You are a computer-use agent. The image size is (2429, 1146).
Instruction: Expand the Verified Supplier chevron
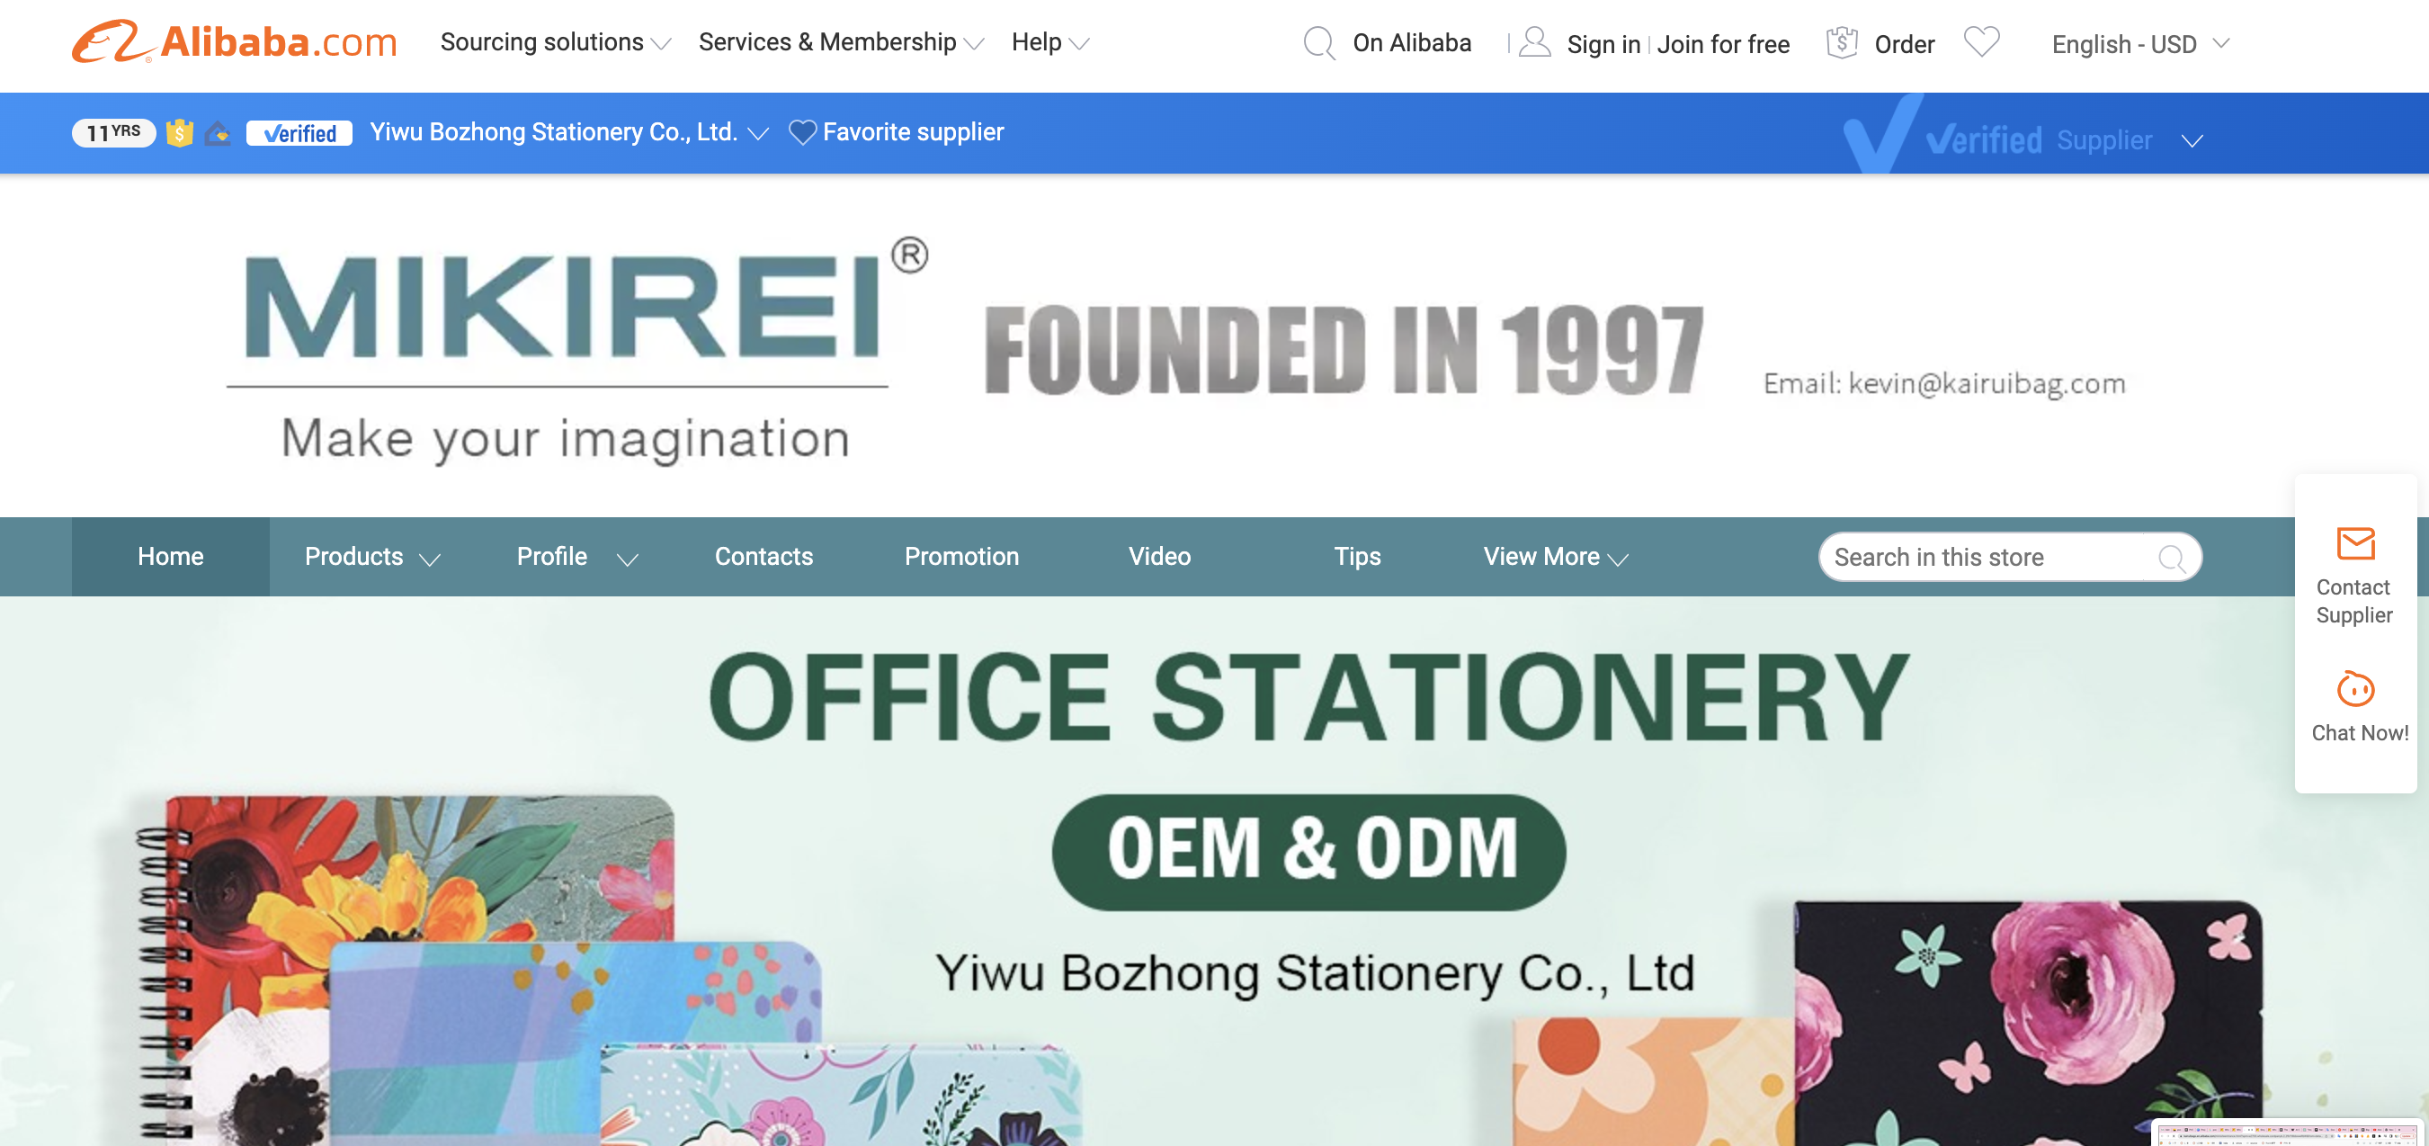coord(2192,141)
